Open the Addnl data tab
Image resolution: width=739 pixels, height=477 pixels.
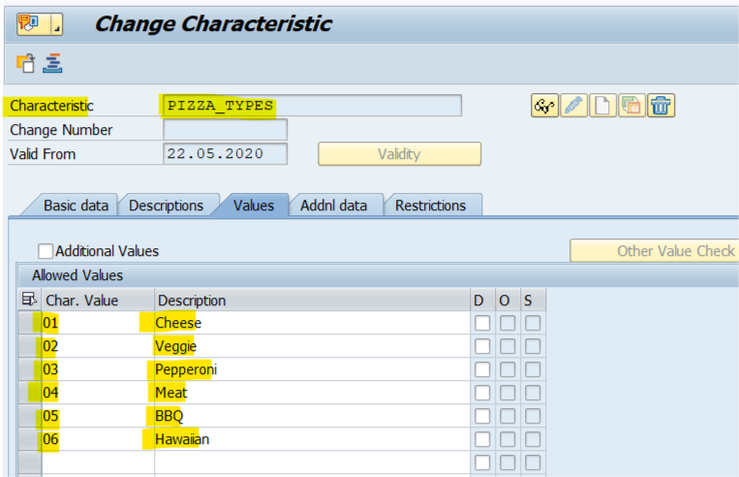[333, 206]
